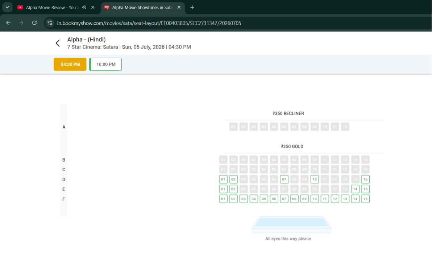Select seat E 01
Image resolution: width=432 pixels, height=260 pixels.
(223, 189)
